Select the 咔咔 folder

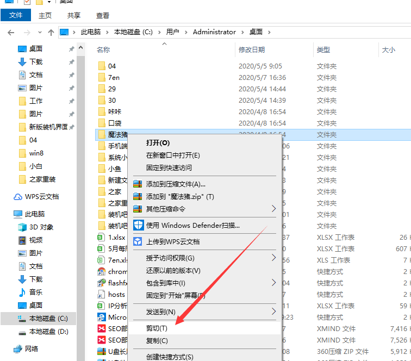click(x=115, y=111)
